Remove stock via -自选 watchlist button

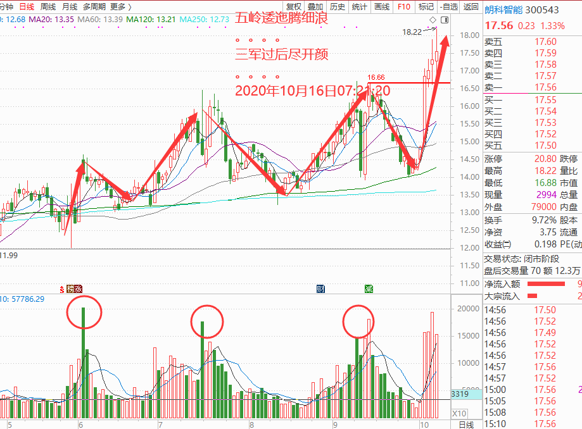point(449,7)
